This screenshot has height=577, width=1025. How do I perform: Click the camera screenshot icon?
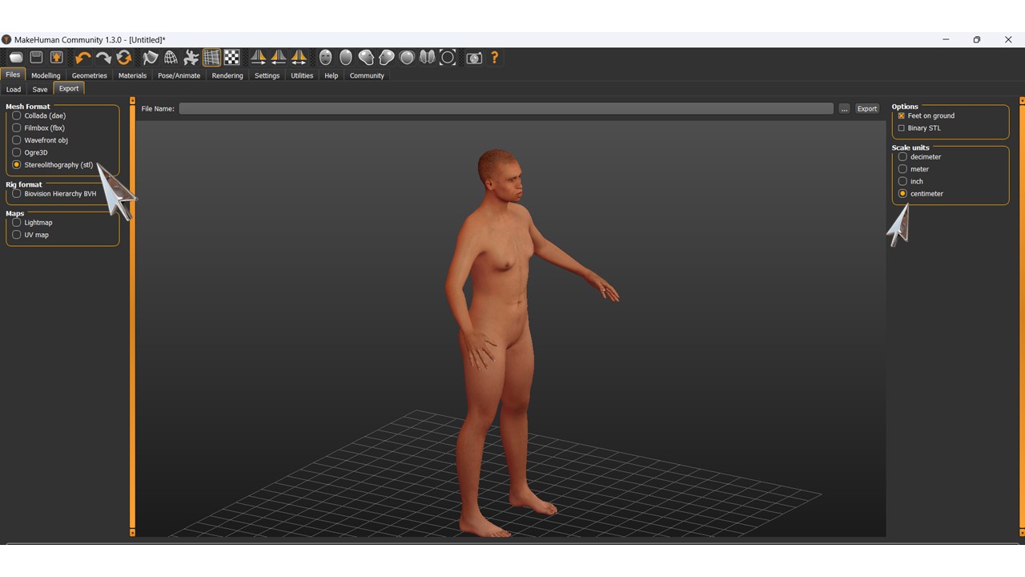coord(474,58)
